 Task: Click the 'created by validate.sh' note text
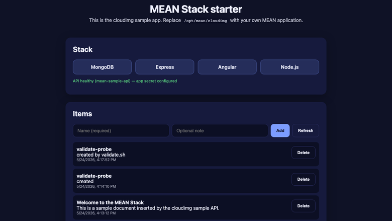(x=101, y=155)
